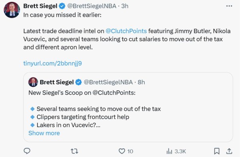Click @BrettSiegelNBA handle in main tweet

click(x=92, y=6)
